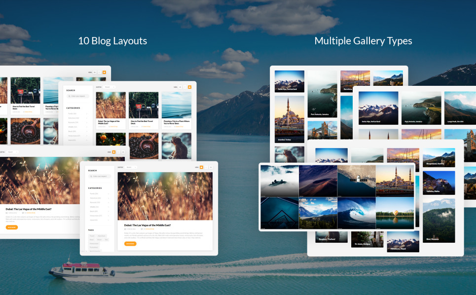Click orange view icon above the Tags-sidebar blog post
Image resolution: width=476 pixels, height=295 pixels.
(x=202, y=167)
